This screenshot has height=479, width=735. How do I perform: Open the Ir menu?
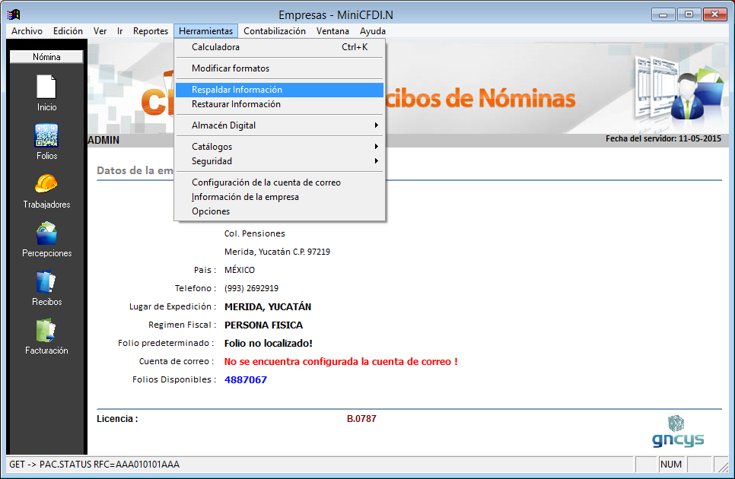tap(120, 31)
